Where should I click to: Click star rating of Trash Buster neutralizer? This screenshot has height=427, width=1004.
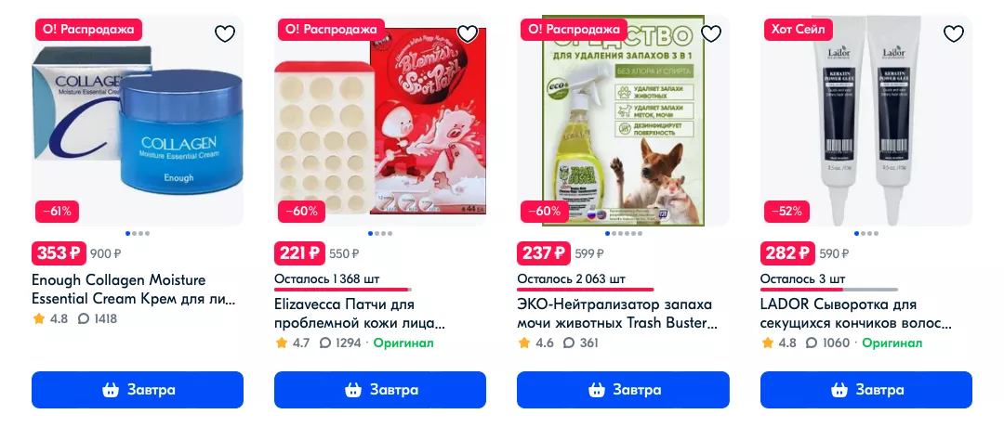point(523,343)
